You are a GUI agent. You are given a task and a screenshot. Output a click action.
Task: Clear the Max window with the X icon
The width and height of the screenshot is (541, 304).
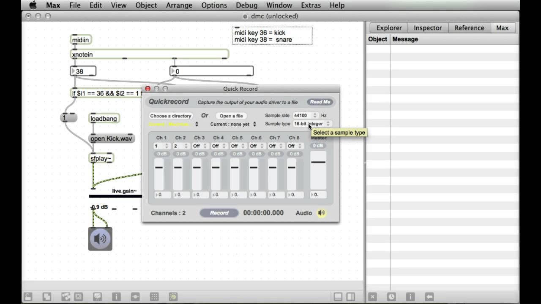click(x=372, y=296)
